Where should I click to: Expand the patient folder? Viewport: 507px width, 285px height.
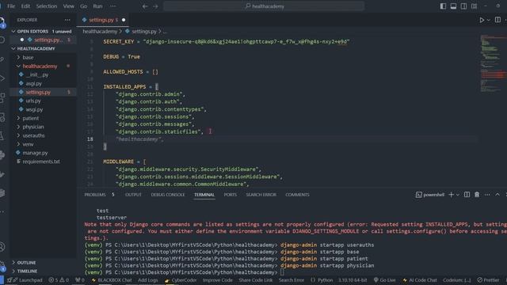[x=31, y=118]
